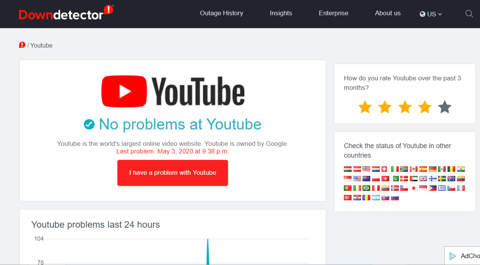480x265 pixels.
Task: Choose the United States flag
Action: (x=357, y=179)
